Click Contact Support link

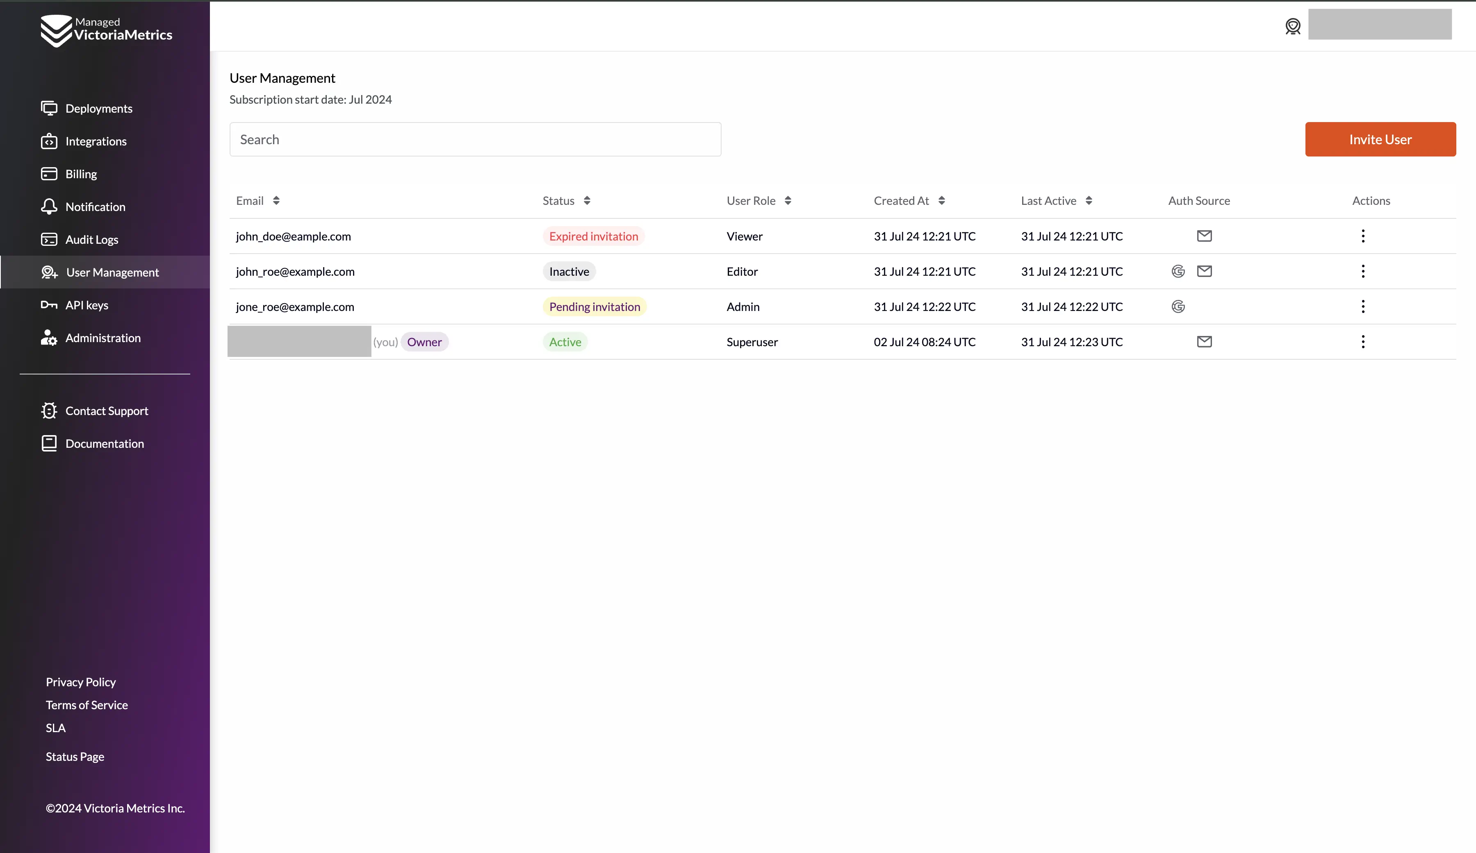(107, 410)
